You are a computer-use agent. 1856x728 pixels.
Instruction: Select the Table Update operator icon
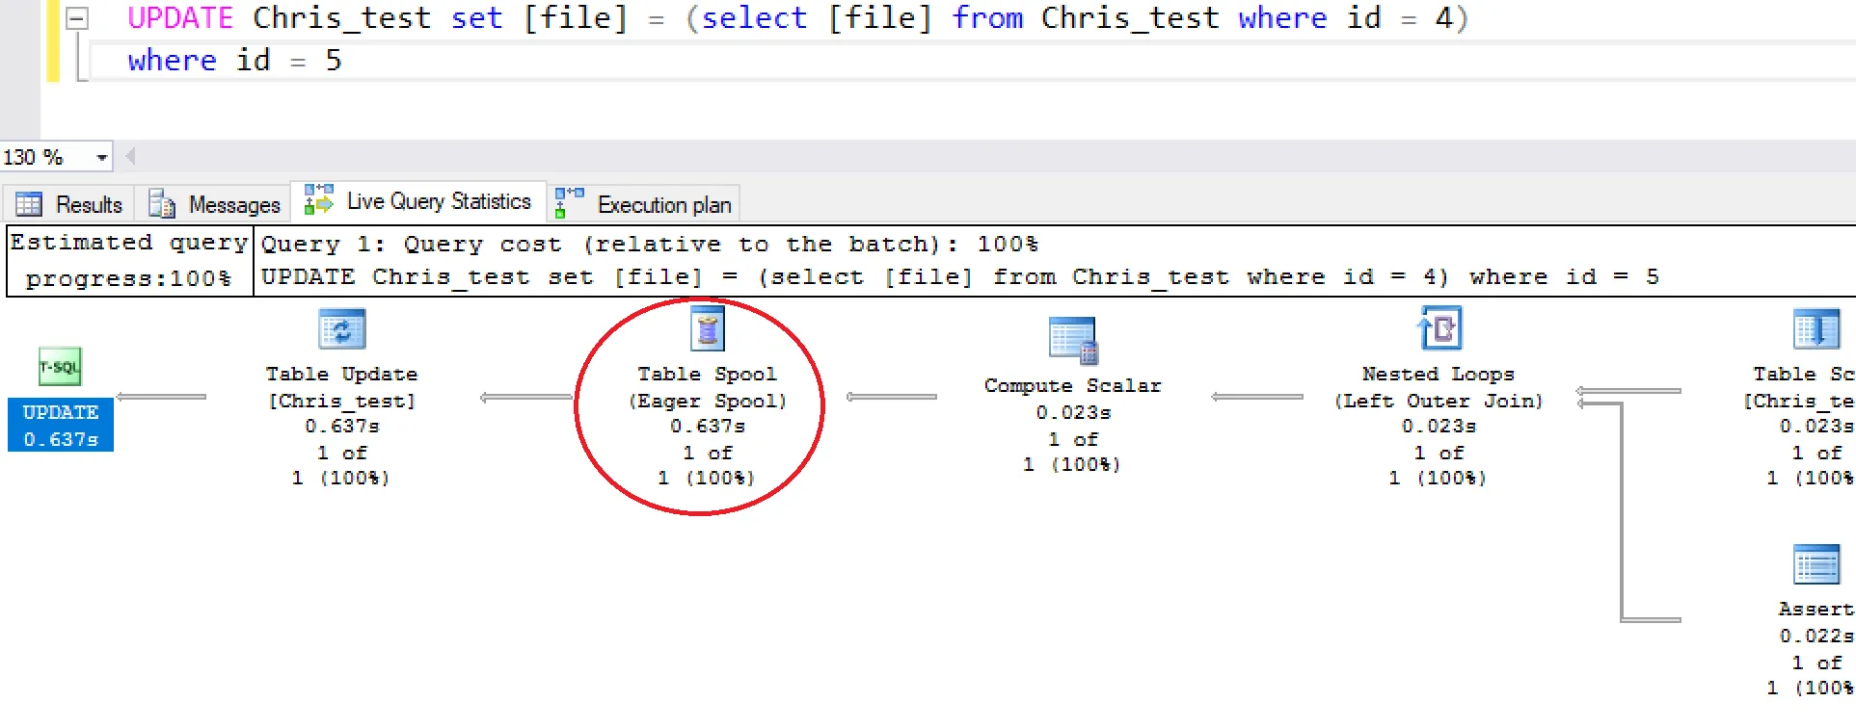pyautogui.click(x=342, y=330)
